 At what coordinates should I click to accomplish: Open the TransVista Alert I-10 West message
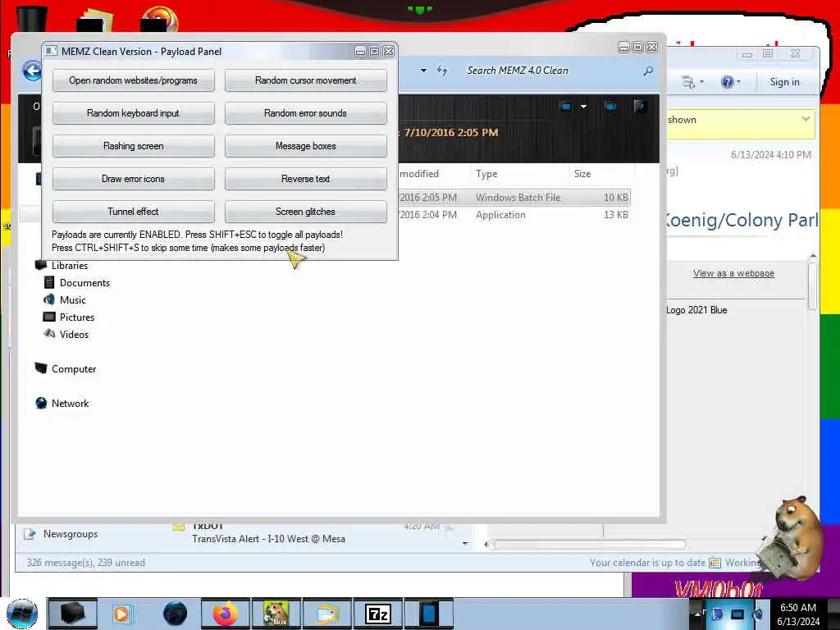268,539
